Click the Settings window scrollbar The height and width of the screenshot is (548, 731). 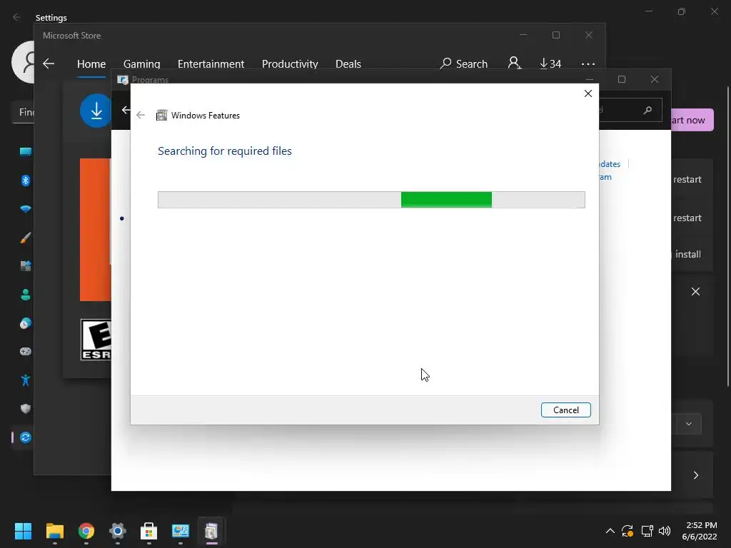[727, 236]
